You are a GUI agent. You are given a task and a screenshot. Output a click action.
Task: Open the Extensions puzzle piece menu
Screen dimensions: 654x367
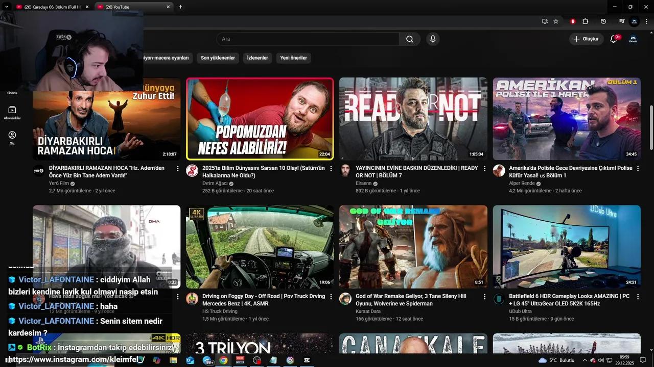(586, 21)
